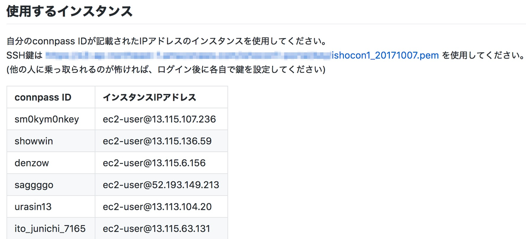Click the 使用するインスタンス heading

pyautogui.click(x=69, y=12)
